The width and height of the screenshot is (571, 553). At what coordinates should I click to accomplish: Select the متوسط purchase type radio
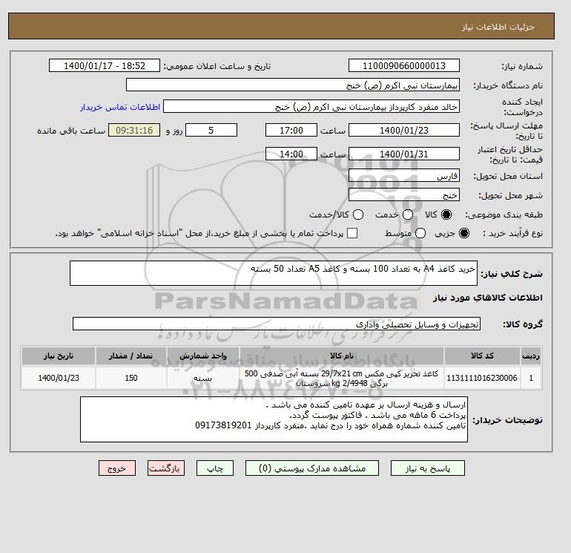(420, 233)
